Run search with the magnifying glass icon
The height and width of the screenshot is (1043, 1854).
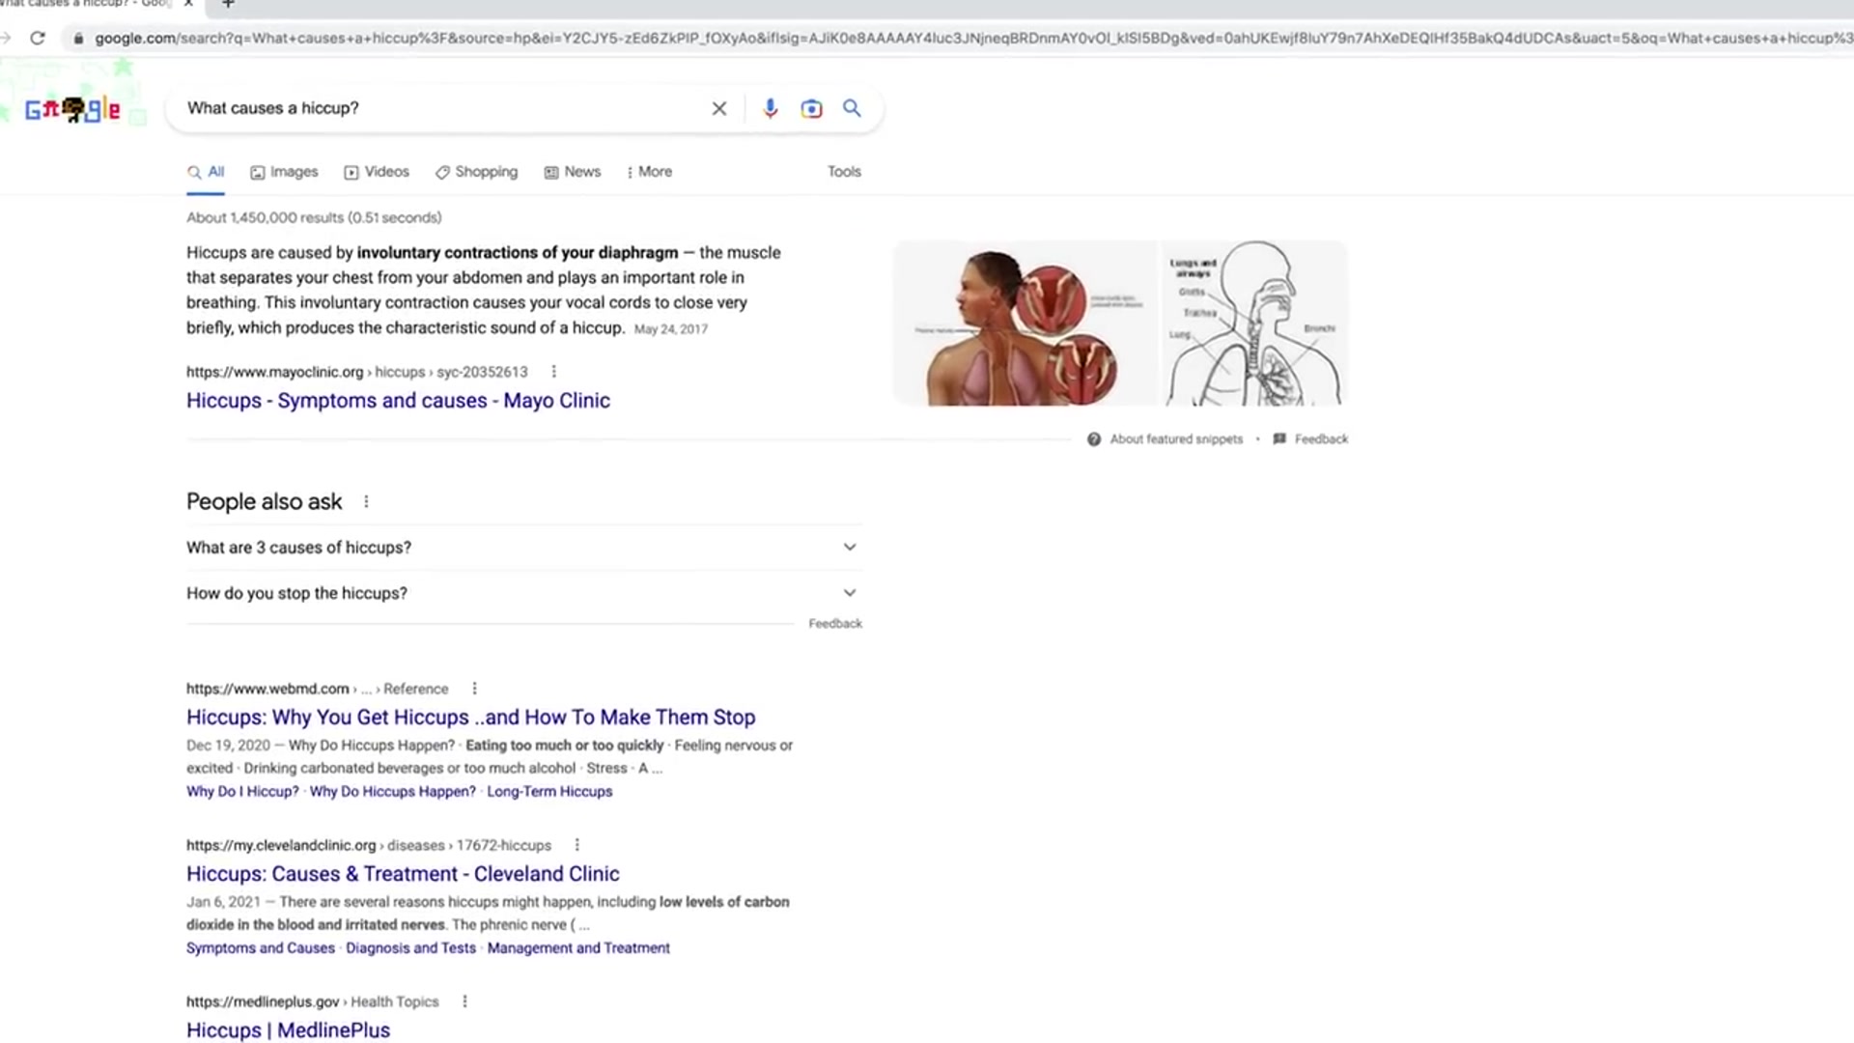point(852,108)
